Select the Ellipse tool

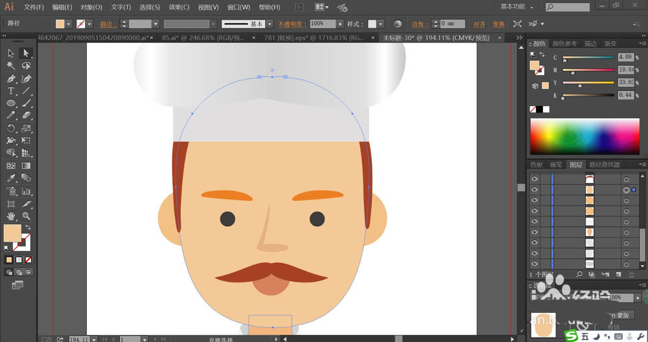[x=11, y=103]
